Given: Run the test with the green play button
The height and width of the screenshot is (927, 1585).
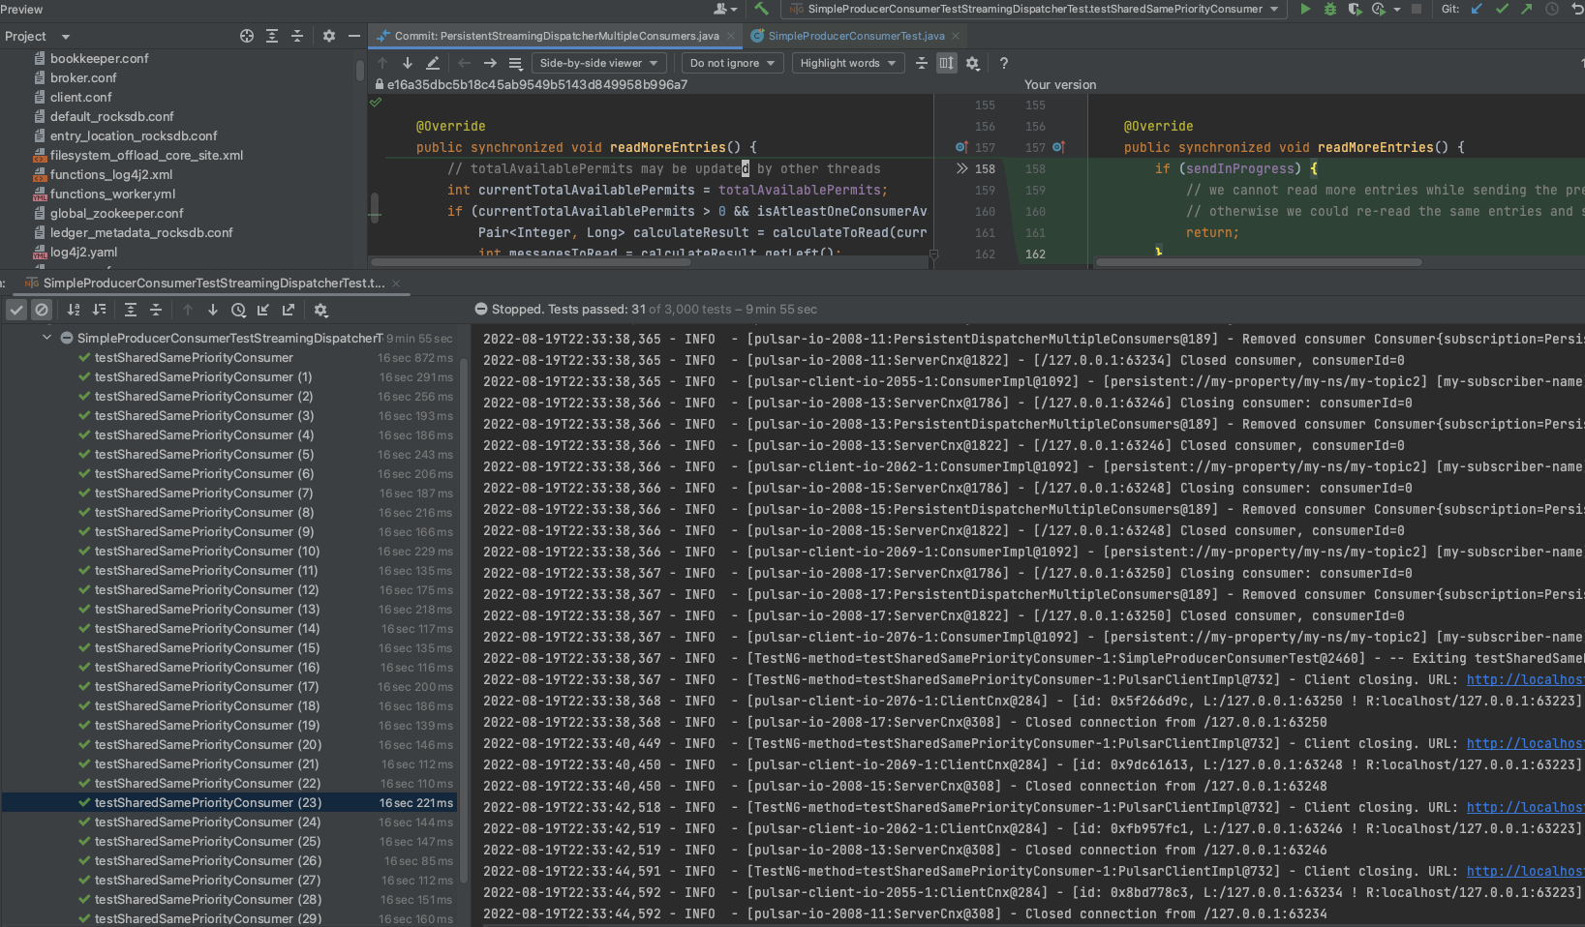Looking at the screenshot, I should 1305,9.
